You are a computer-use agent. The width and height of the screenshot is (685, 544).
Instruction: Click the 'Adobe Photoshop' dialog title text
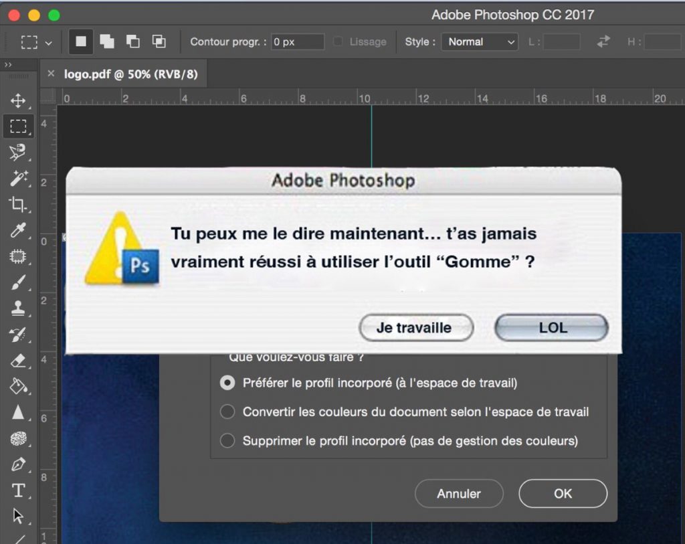(343, 180)
